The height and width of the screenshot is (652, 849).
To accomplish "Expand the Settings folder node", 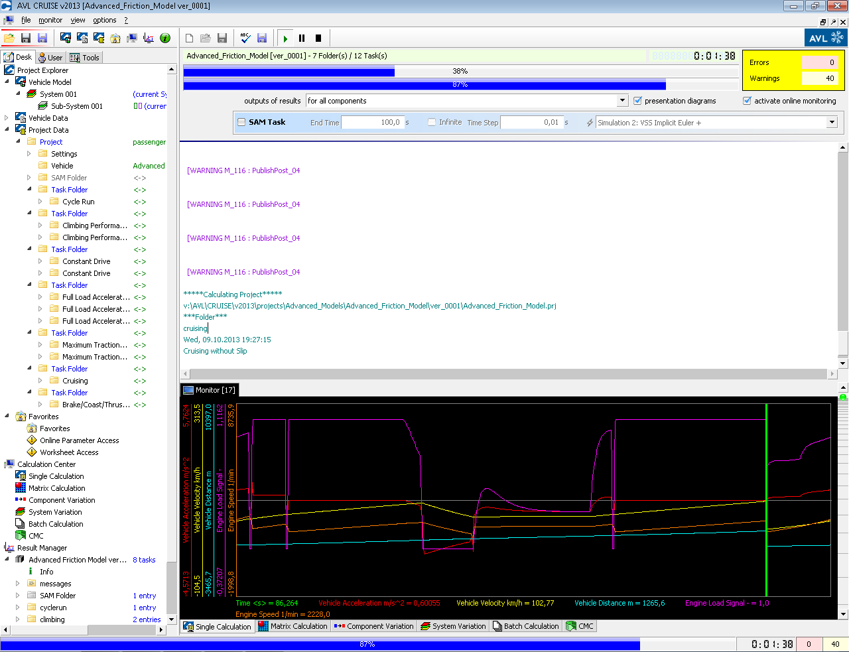I will point(29,154).
